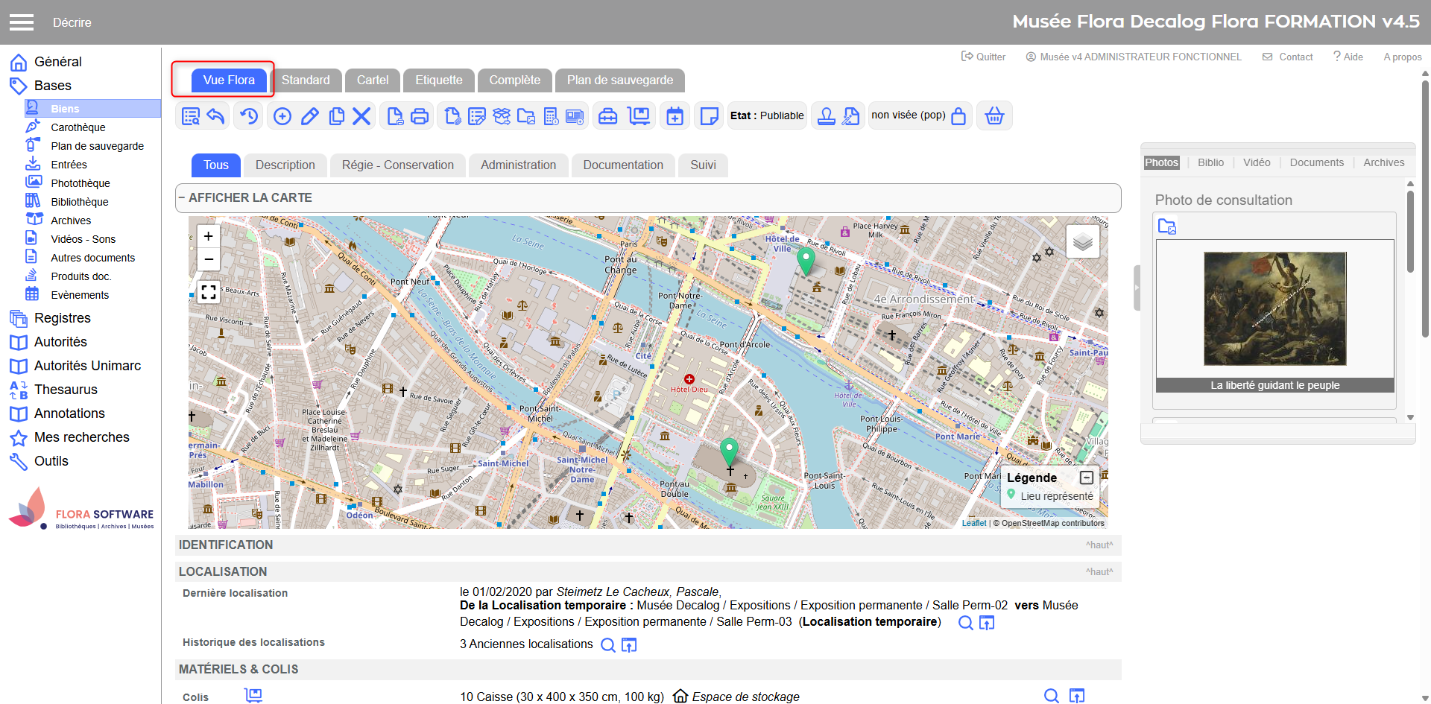Viewport: 1431px width, 704px height.
Task: Zoom in on the map
Action: coord(209,236)
